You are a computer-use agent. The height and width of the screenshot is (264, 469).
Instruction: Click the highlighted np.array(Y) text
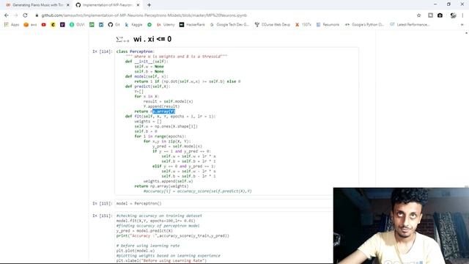click(163, 111)
